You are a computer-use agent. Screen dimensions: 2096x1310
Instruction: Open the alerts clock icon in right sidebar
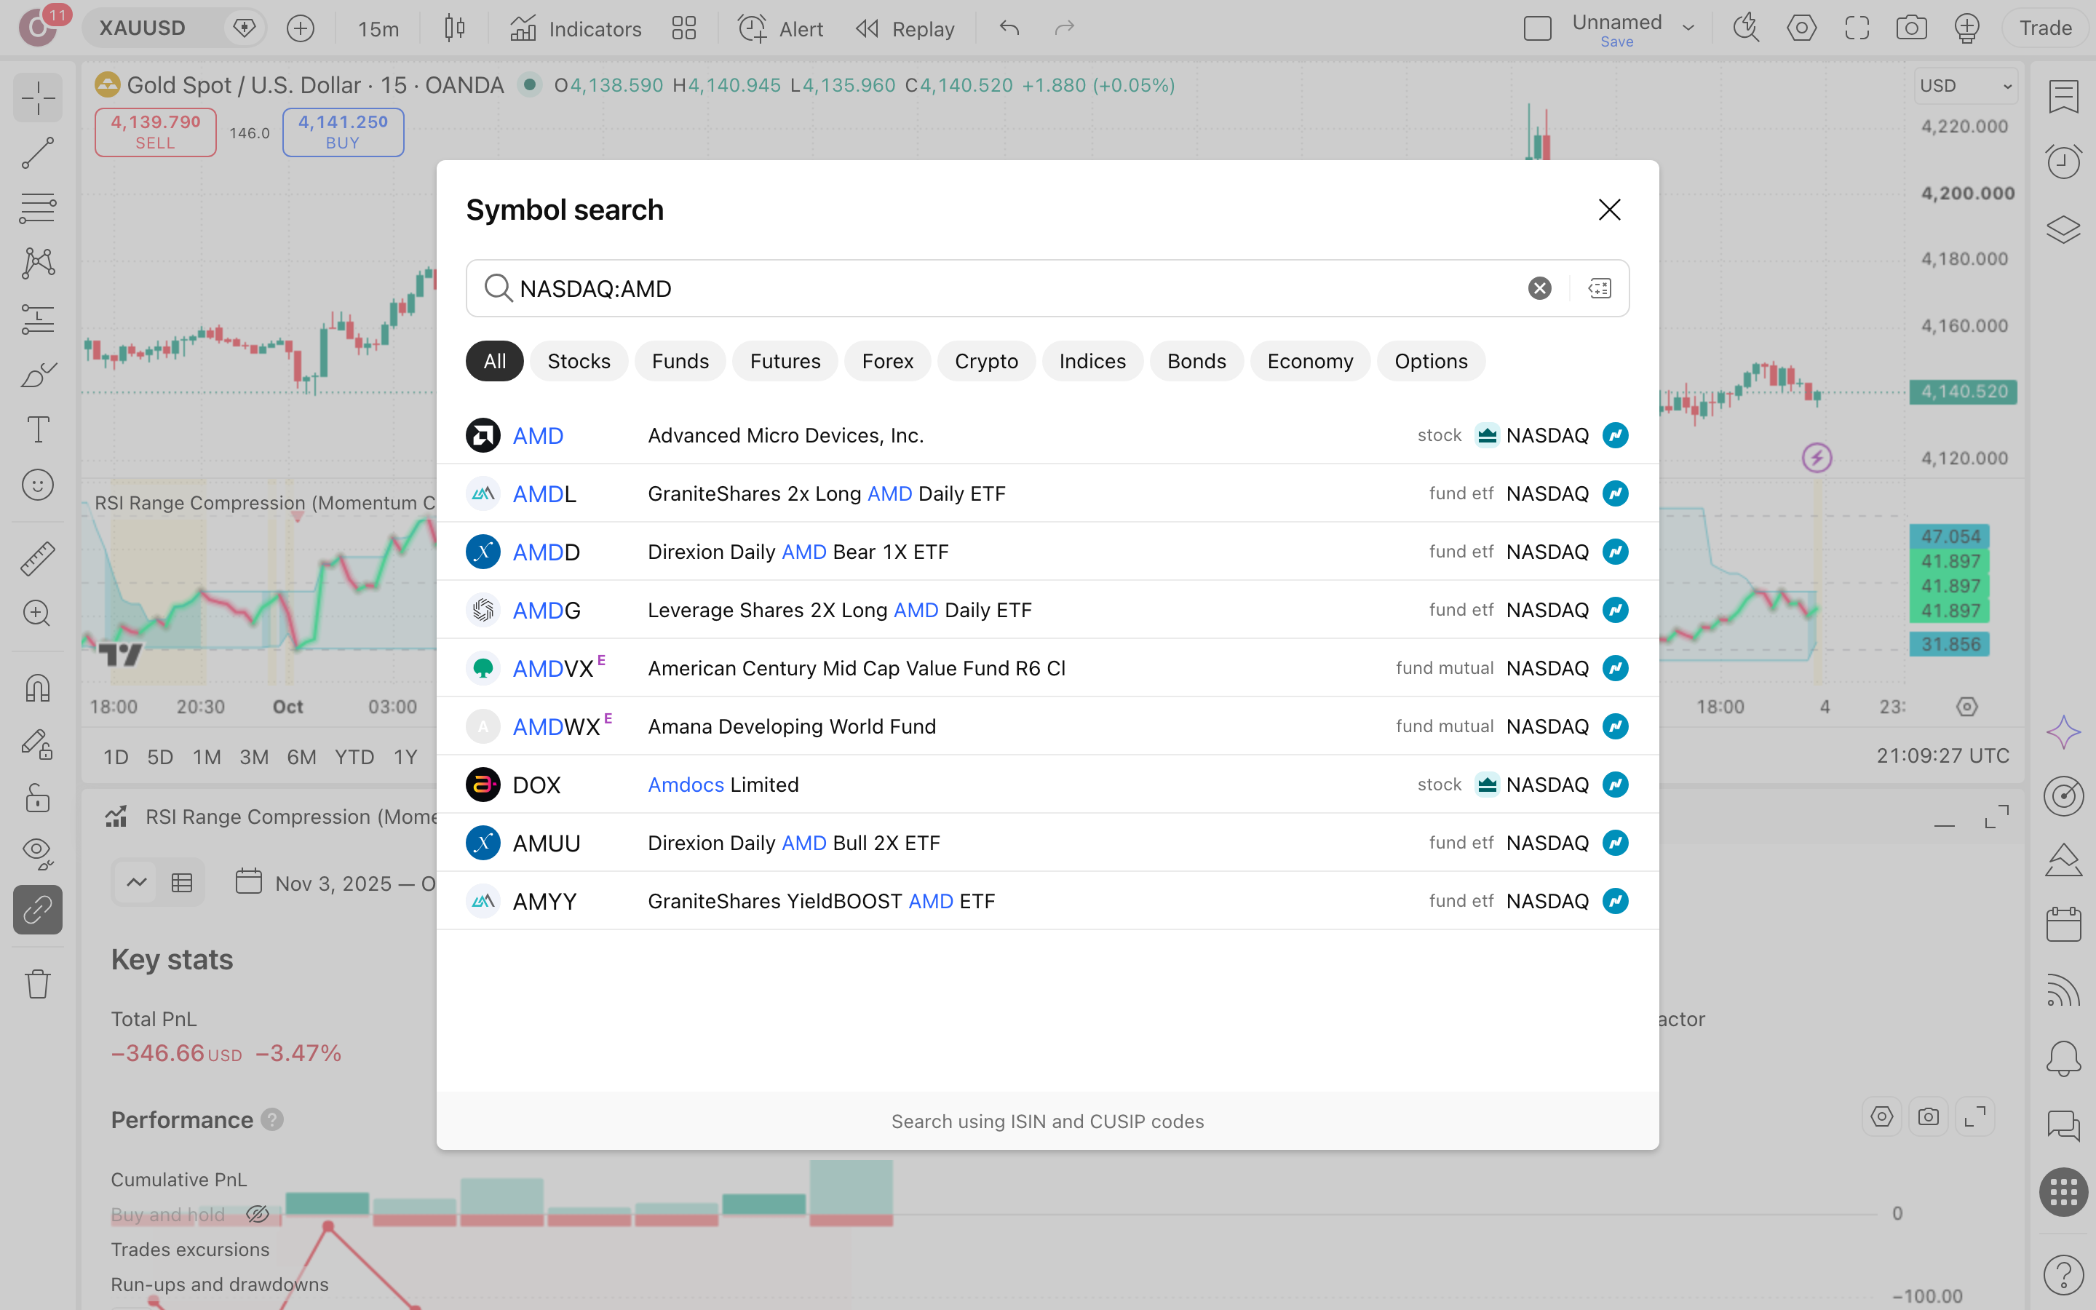pos(2064,162)
